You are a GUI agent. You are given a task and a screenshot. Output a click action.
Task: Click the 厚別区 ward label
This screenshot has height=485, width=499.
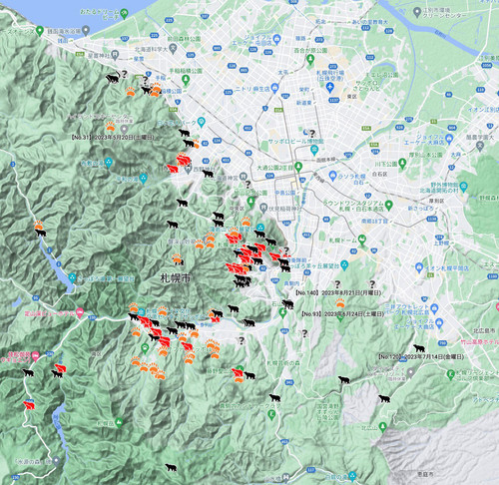click(x=436, y=201)
